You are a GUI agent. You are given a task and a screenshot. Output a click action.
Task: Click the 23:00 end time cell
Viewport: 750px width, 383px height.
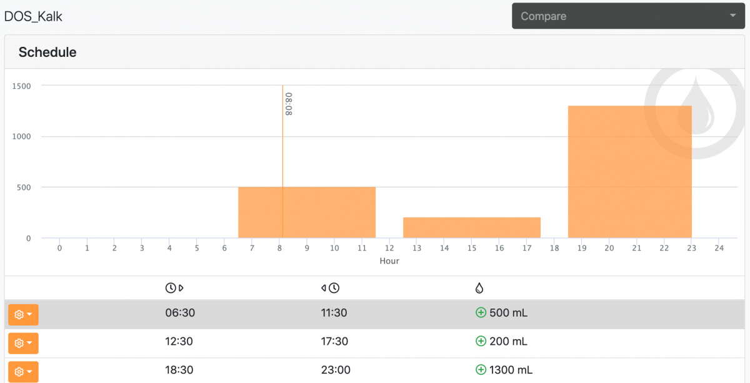335,370
